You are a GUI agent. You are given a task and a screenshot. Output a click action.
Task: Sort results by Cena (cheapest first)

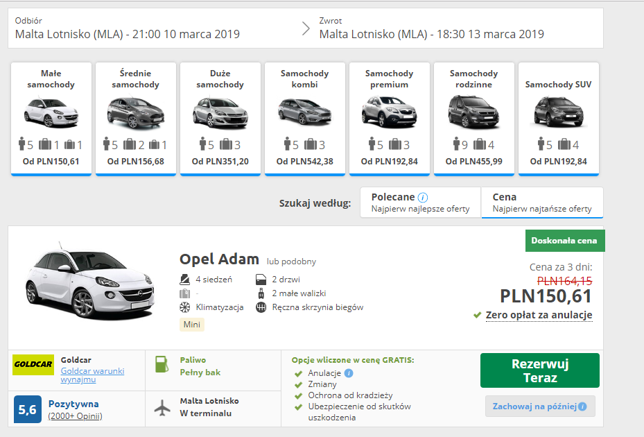point(542,203)
